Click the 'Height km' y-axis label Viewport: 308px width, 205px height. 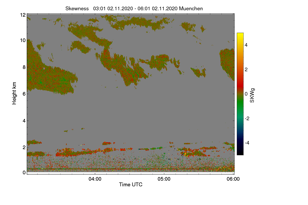14,93
